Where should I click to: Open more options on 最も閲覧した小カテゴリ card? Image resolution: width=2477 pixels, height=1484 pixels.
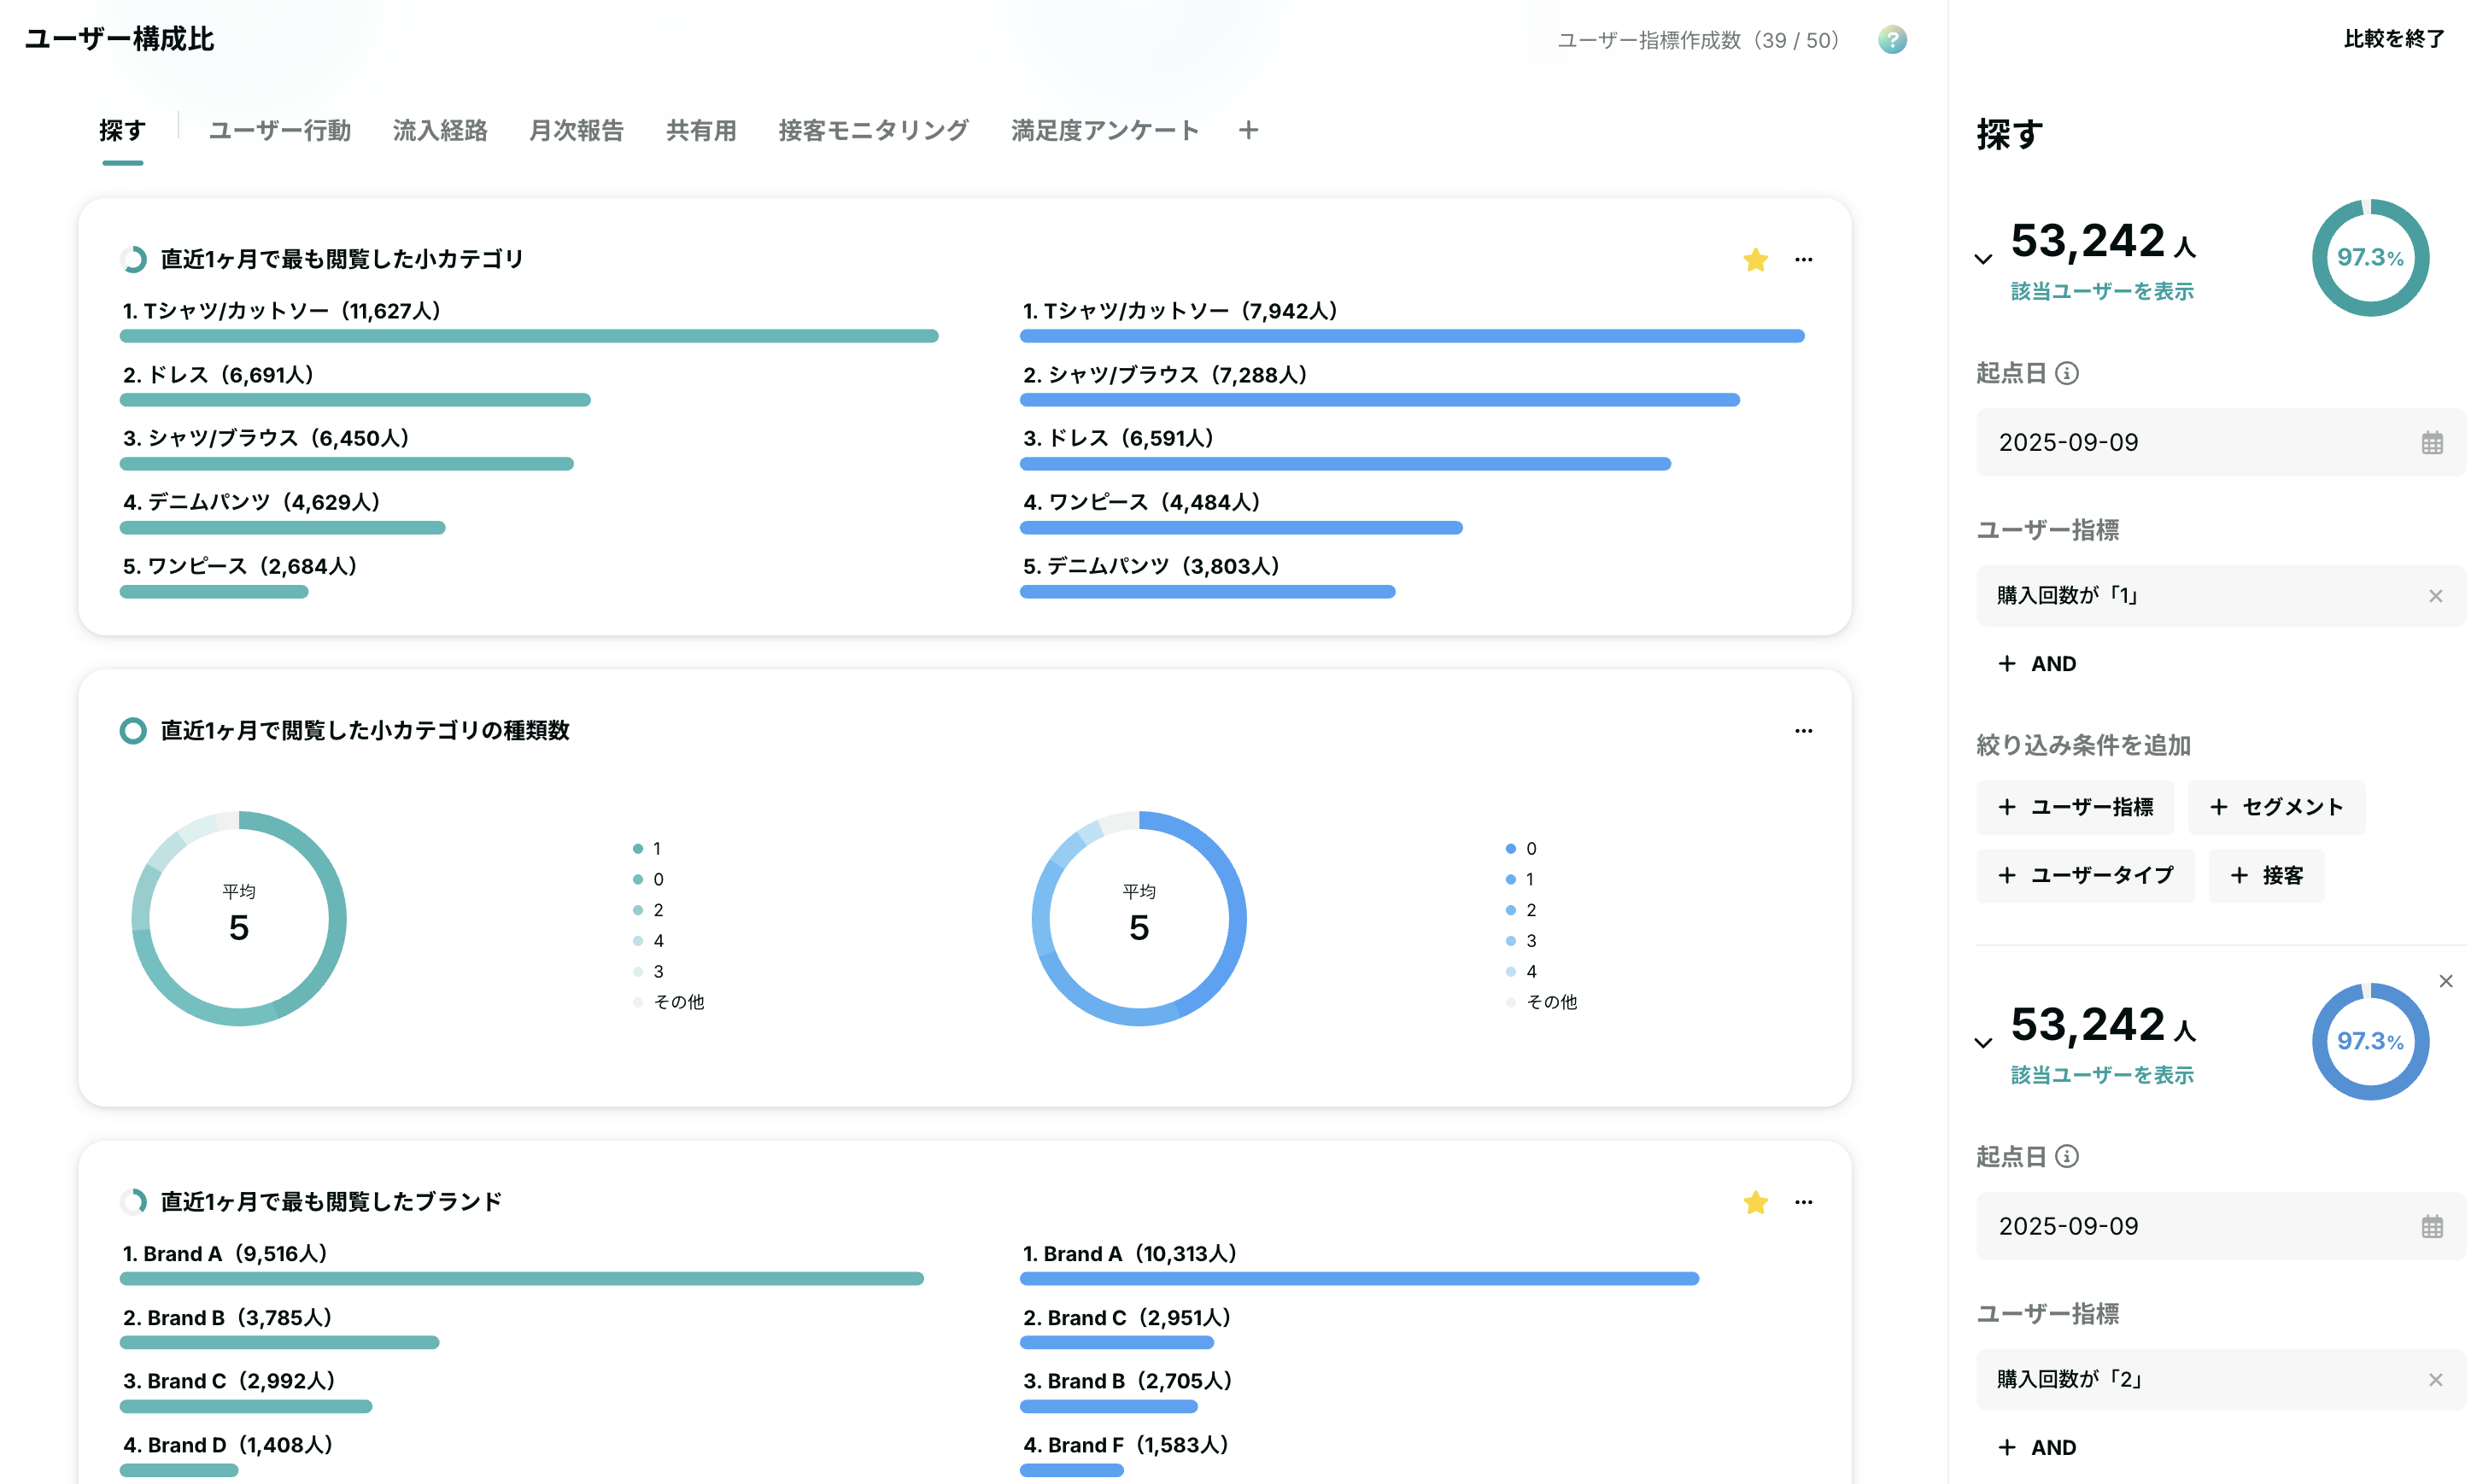[1804, 260]
